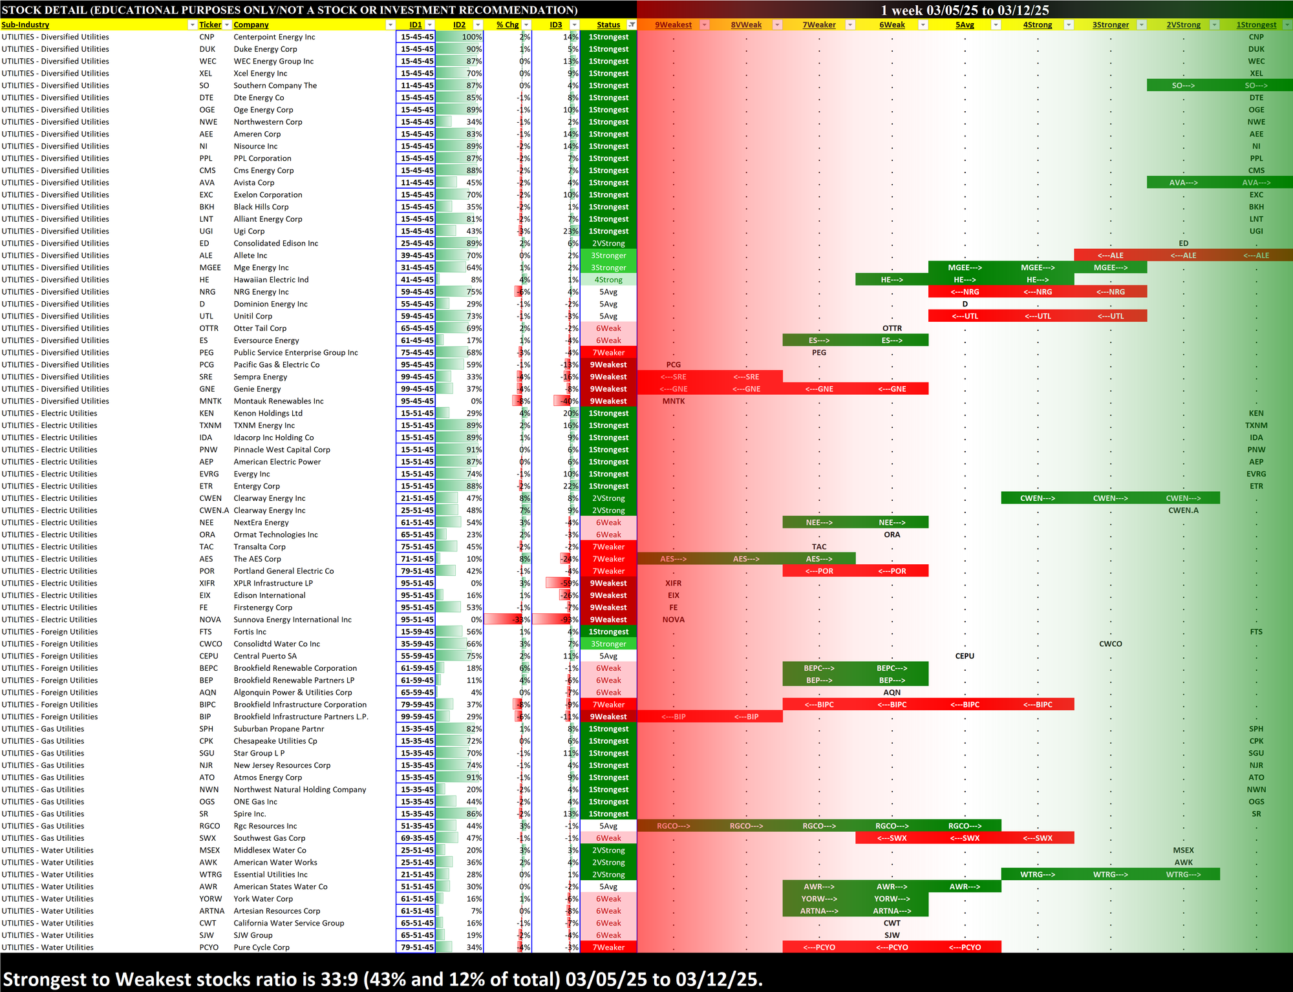
Task: Open the 1Strongest column filter dropdown
Action: 1287,25
